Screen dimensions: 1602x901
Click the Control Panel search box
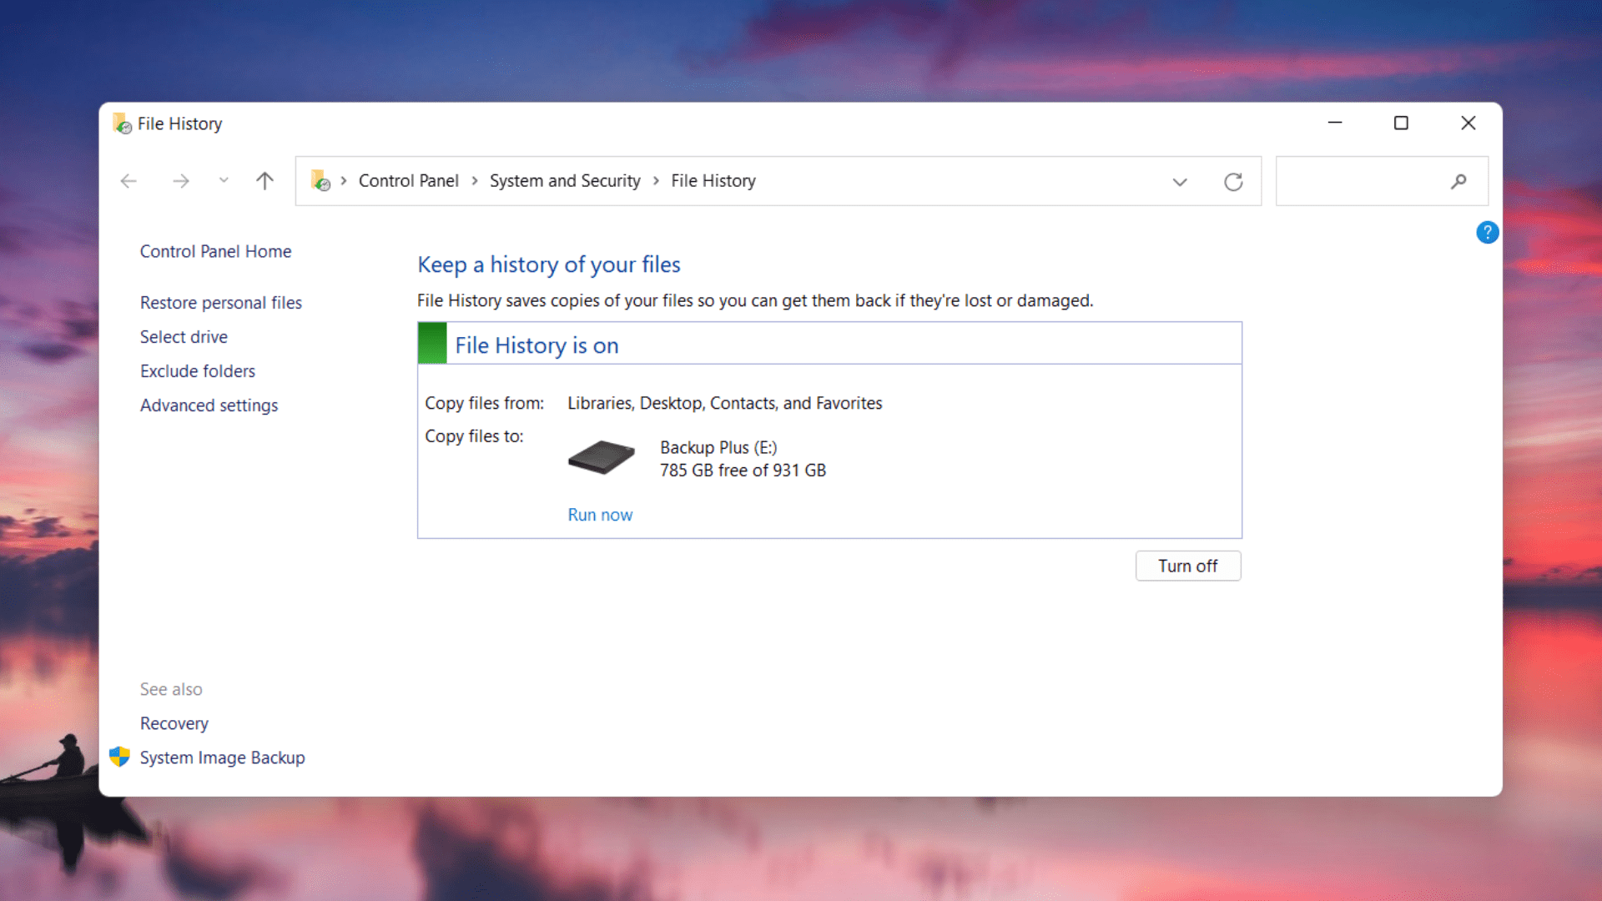point(1381,181)
